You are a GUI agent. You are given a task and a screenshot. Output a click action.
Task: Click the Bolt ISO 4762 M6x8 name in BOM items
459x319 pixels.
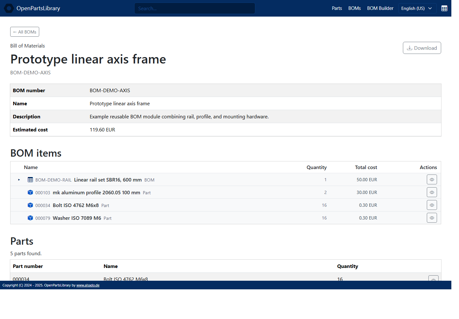[76, 205]
